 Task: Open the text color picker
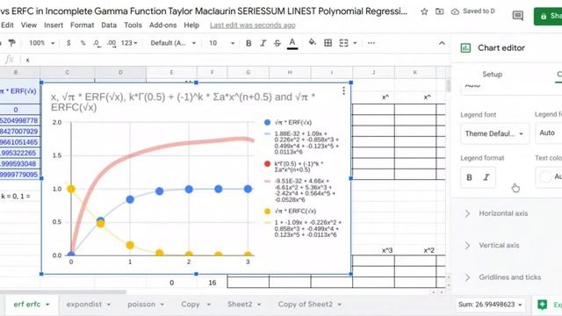pos(292,43)
